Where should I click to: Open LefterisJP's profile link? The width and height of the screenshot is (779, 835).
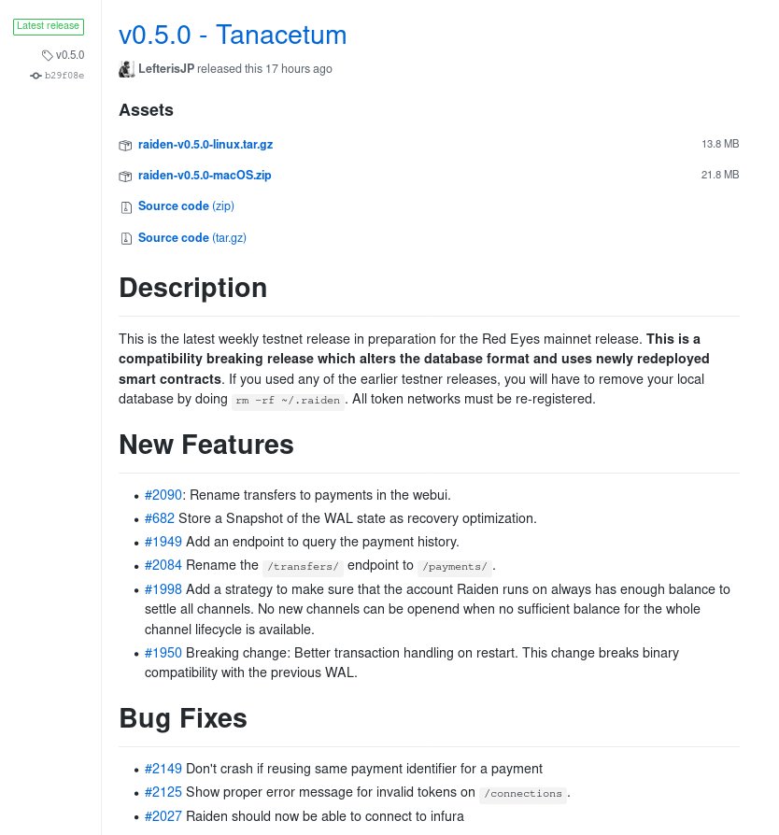click(166, 69)
